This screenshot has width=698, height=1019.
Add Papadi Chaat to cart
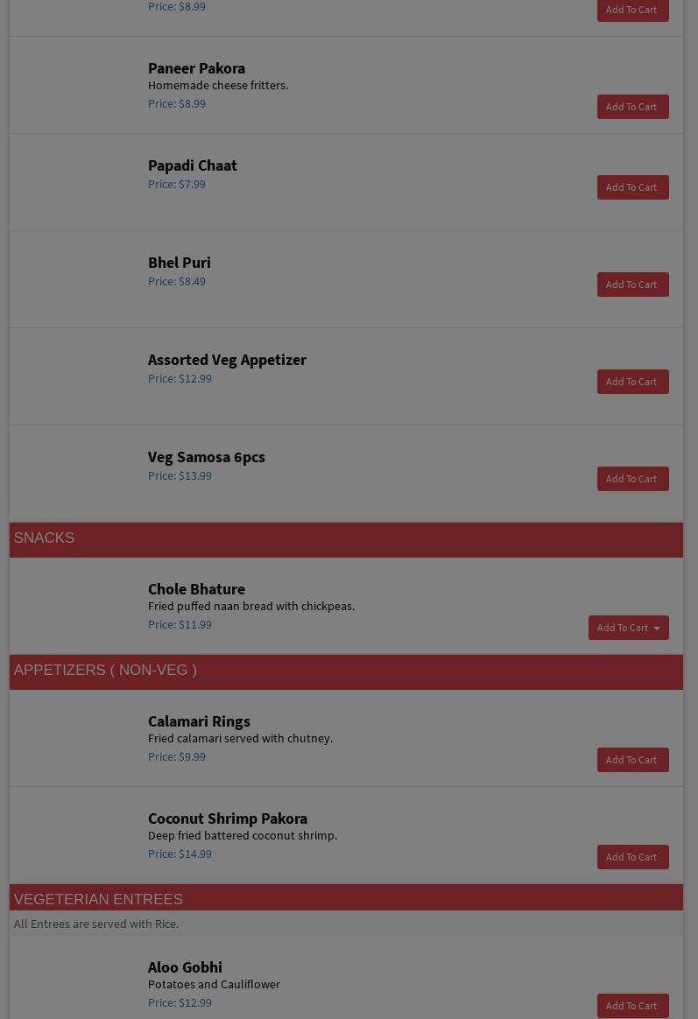coord(632,187)
